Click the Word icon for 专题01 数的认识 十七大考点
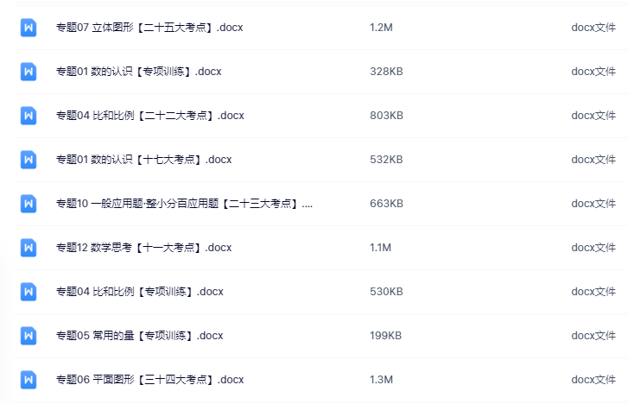Screen dimensions: 628x404 click(29, 160)
